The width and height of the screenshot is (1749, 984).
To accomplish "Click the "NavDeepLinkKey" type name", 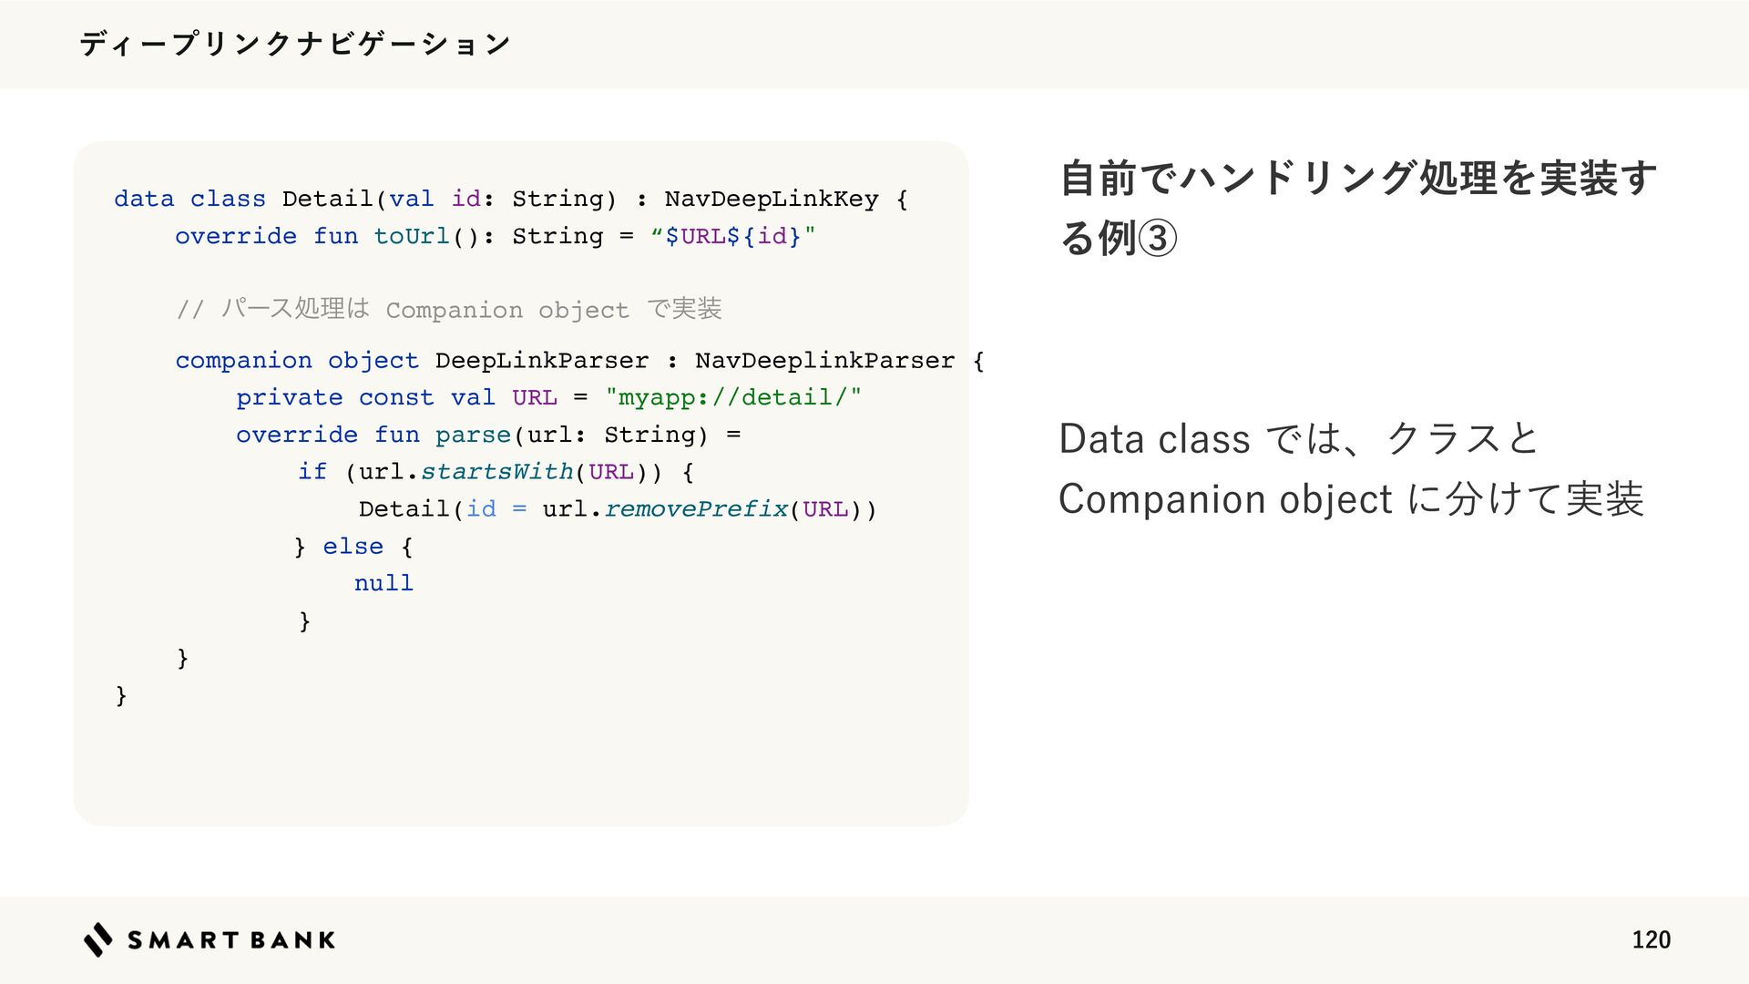I will 772,199.
